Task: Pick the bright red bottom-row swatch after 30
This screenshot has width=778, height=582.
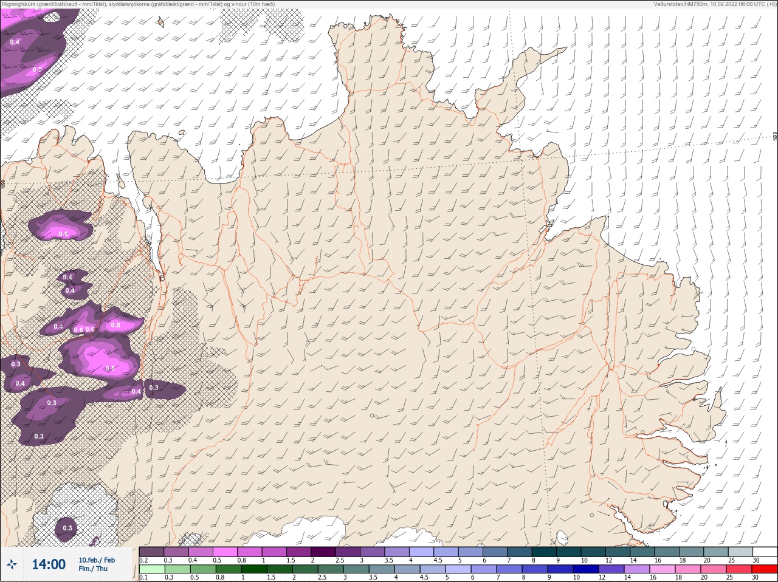Action: (765, 569)
